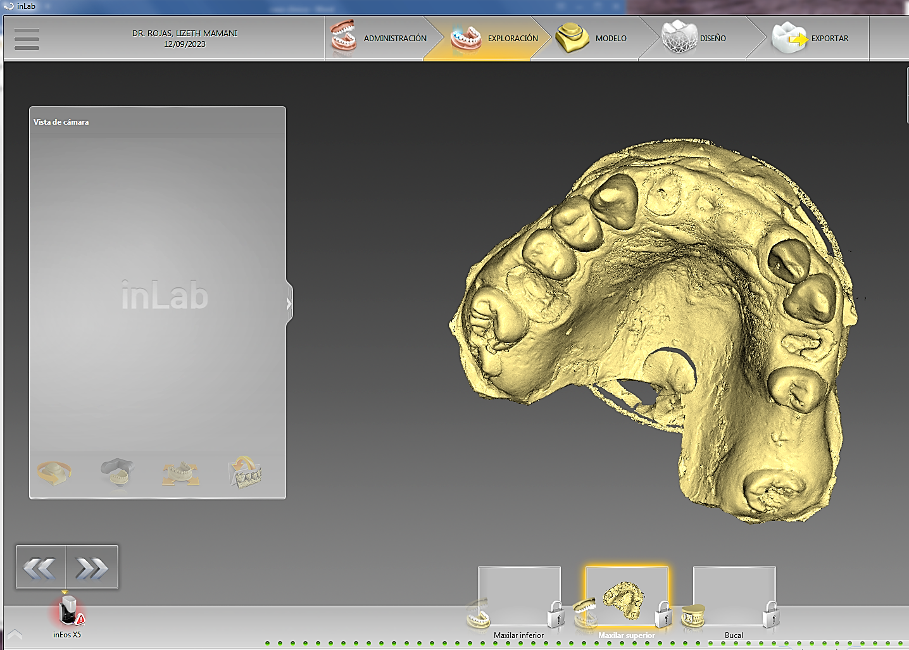
Task: Open the main hamburger menu
Action: click(27, 39)
